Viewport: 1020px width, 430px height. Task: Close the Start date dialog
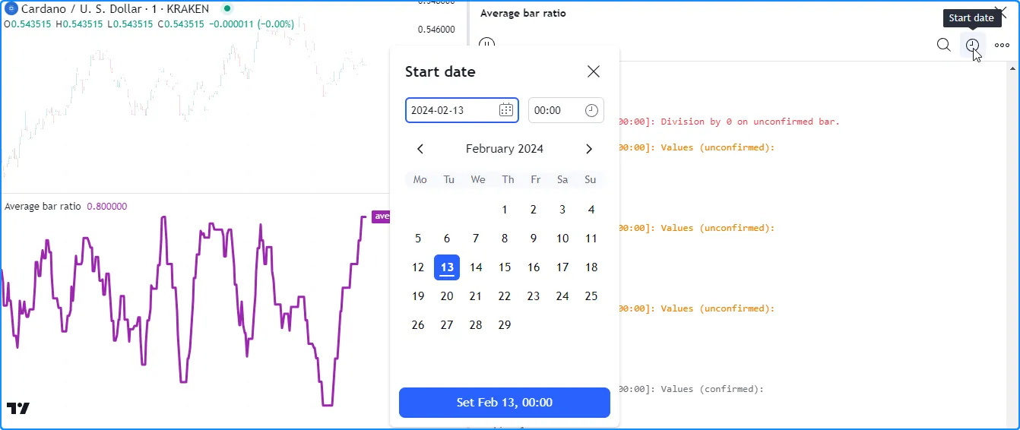click(x=594, y=71)
